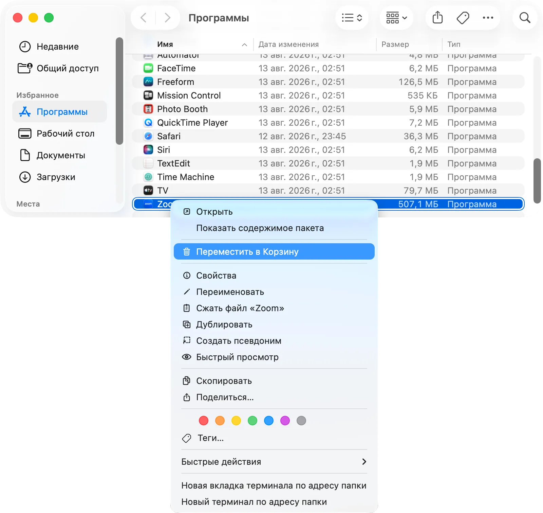Choose Новый терминал по адресу папки
The width and height of the screenshot is (543, 513).
[274, 502]
